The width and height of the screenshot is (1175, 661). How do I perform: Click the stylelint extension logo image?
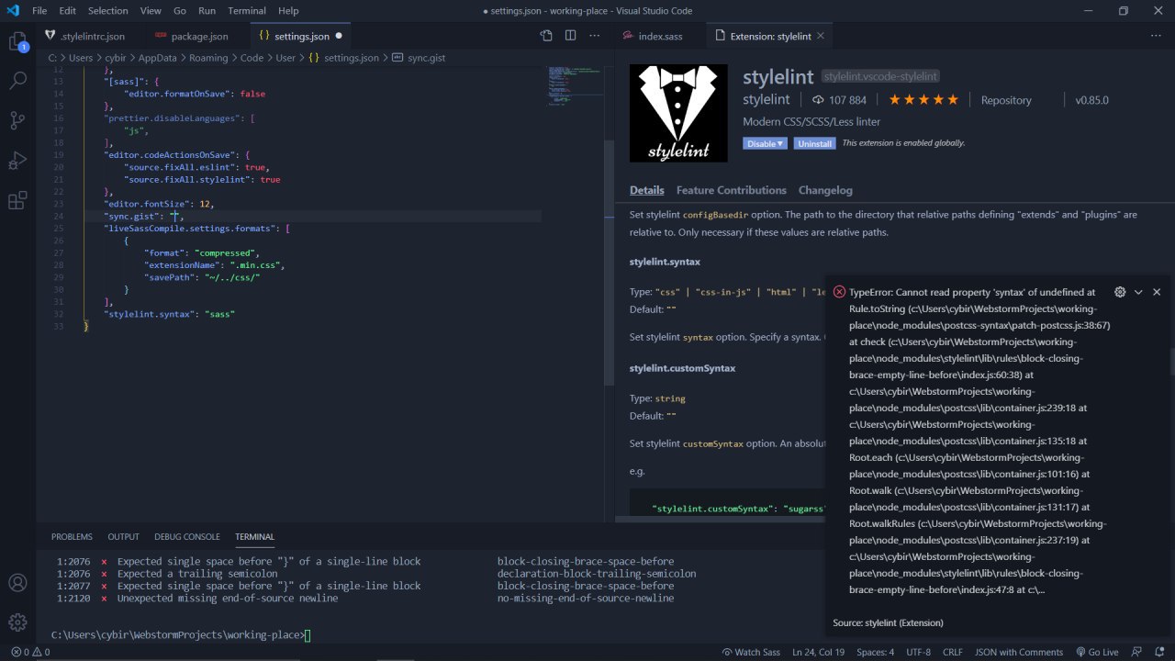[x=678, y=113]
